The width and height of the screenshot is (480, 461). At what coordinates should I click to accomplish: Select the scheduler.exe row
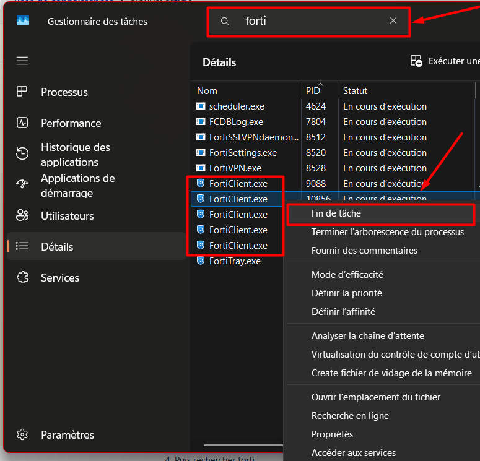(x=335, y=106)
